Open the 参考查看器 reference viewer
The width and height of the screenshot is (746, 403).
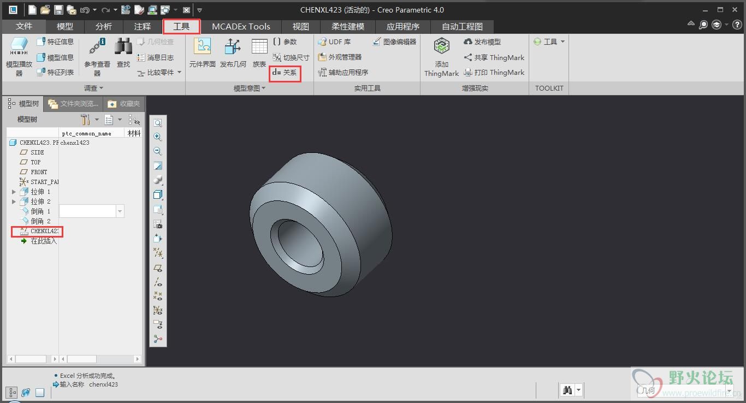(97, 57)
